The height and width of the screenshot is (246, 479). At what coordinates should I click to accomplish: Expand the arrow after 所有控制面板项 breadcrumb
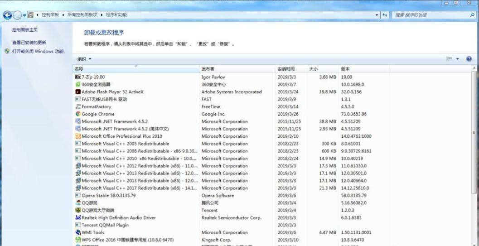pos(102,14)
